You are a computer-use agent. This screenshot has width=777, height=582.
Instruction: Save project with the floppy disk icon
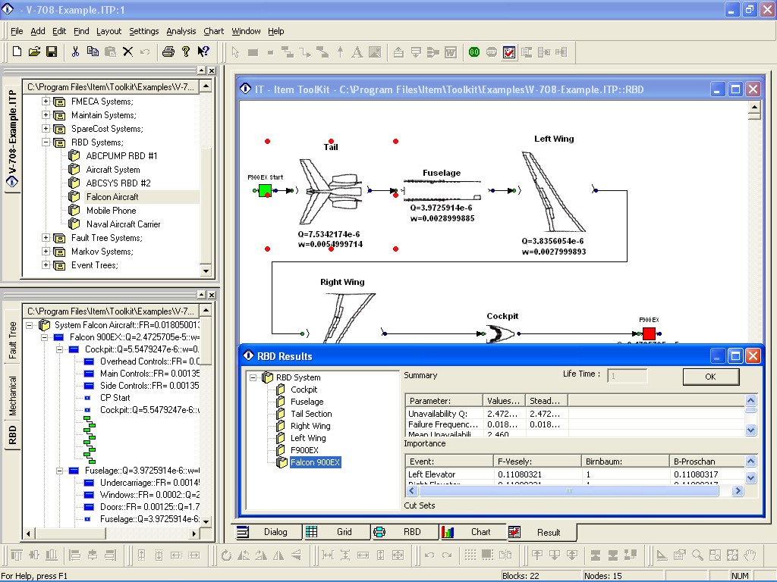52,52
